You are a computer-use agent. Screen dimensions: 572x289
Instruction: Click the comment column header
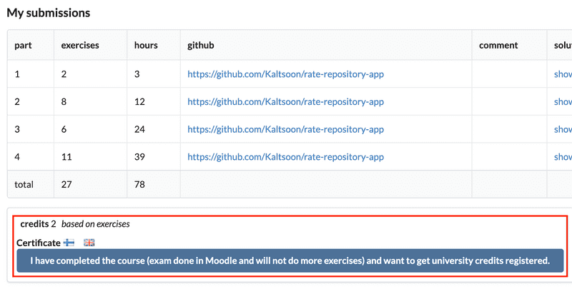coord(498,46)
